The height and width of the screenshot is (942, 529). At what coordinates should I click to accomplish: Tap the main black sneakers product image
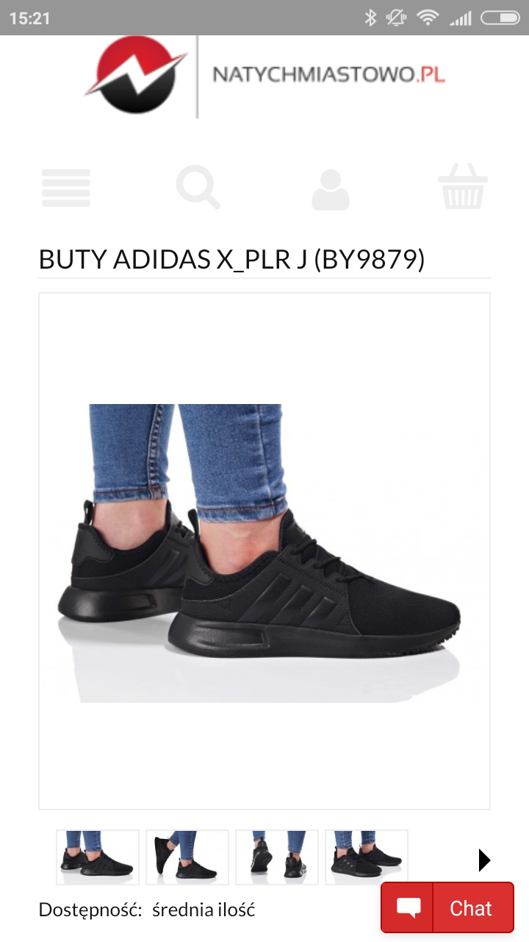tap(264, 551)
